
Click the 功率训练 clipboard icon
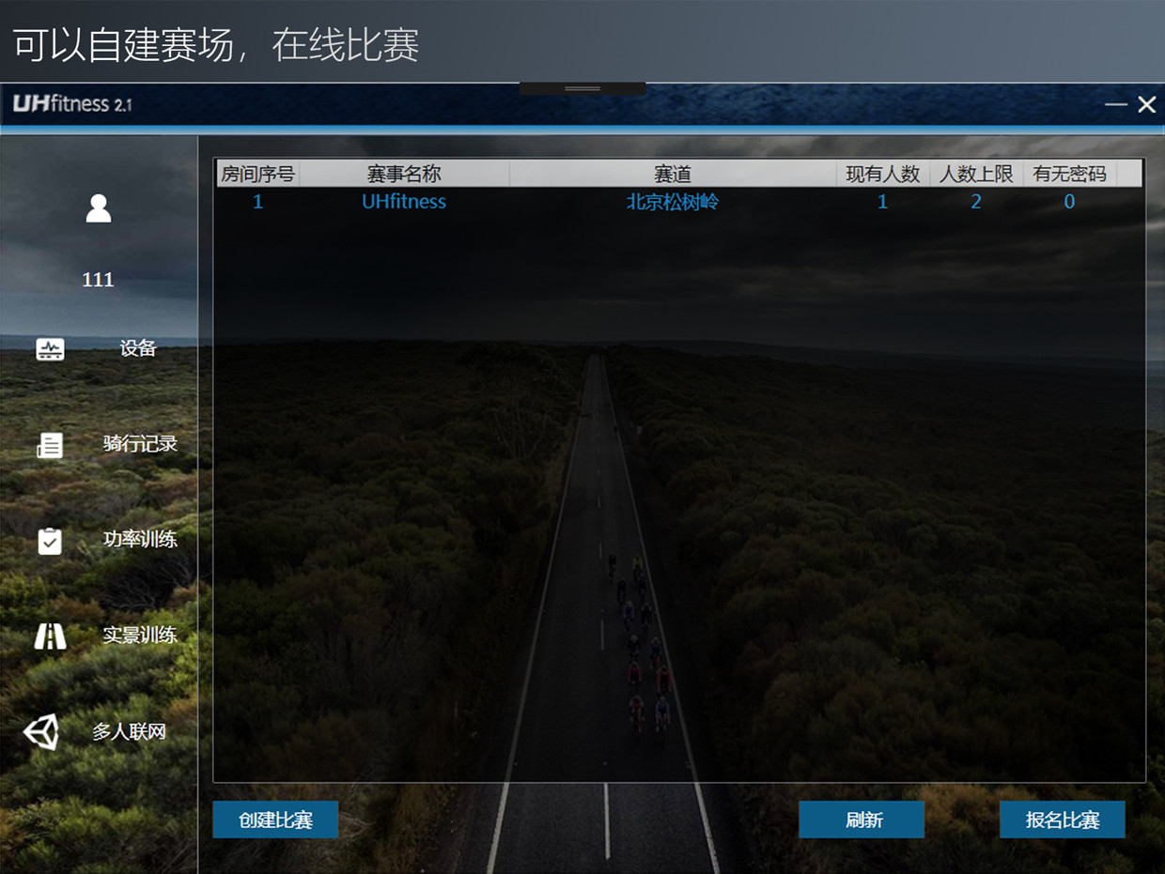tap(50, 541)
